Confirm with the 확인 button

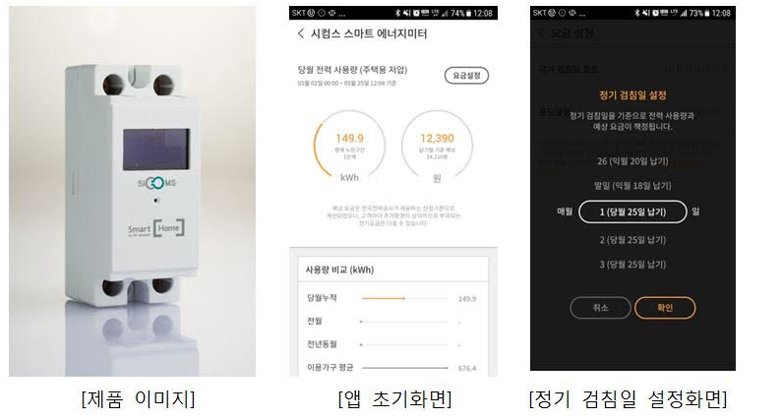click(x=665, y=308)
